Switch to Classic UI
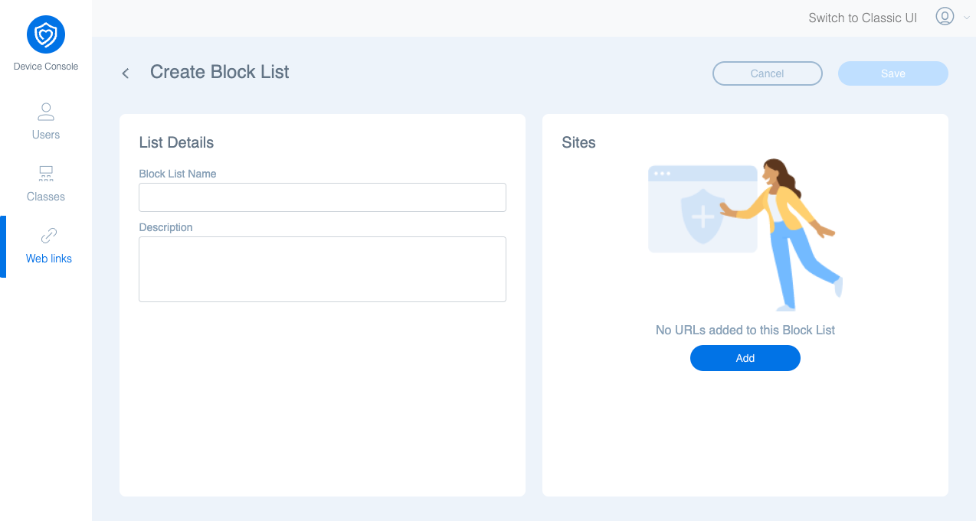The height and width of the screenshot is (521, 976). click(x=863, y=18)
